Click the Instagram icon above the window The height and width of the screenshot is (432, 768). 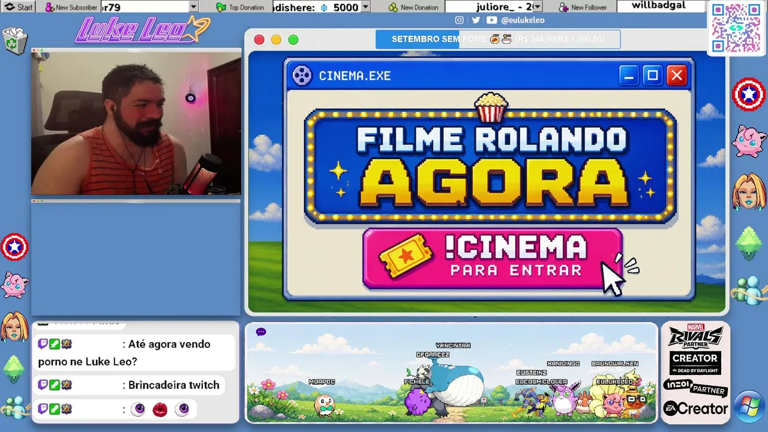460,20
